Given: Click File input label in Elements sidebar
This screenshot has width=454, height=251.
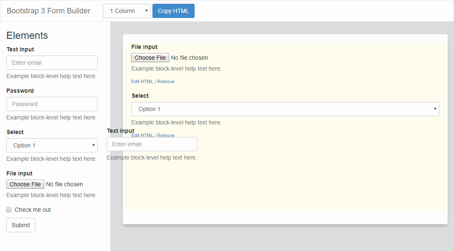Looking at the screenshot, I should 19,173.
